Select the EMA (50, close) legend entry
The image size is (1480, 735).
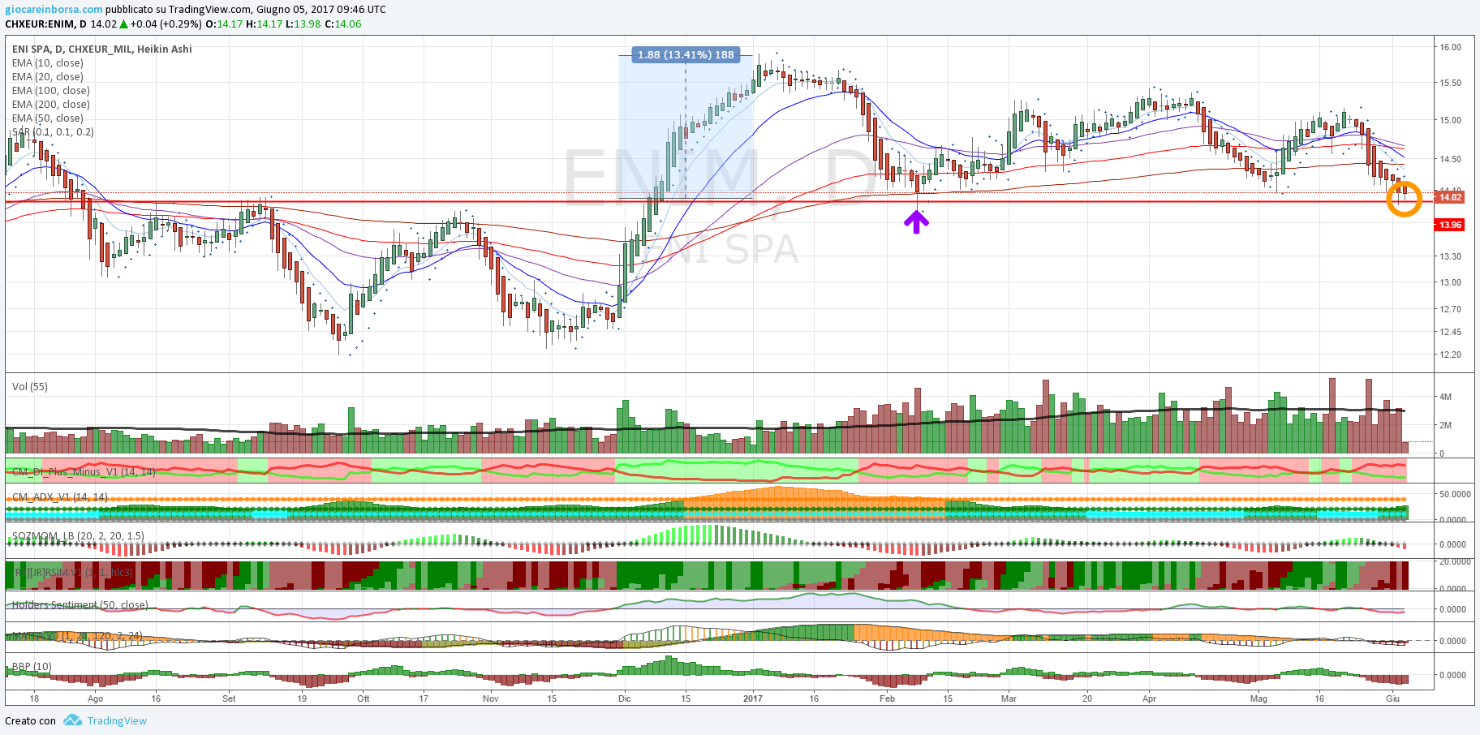pos(48,118)
